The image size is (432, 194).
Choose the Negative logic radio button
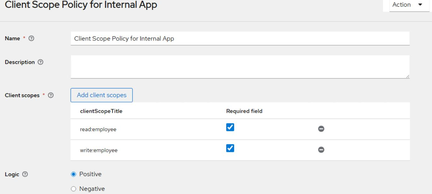pyautogui.click(x=74, y=189)
